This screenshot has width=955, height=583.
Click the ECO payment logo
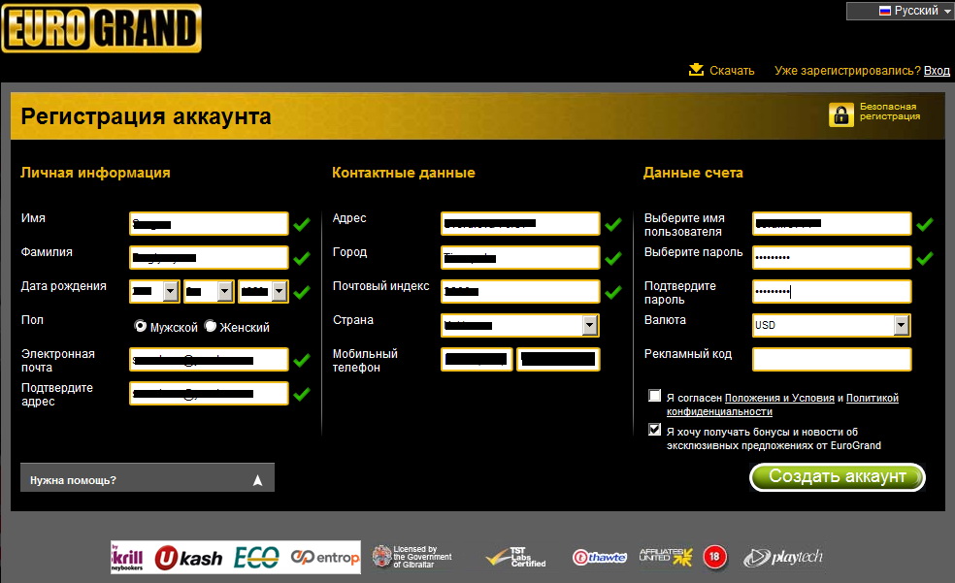(x=256, y=558)
